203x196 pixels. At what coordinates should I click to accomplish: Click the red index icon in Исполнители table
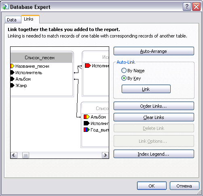coord(88,66)
